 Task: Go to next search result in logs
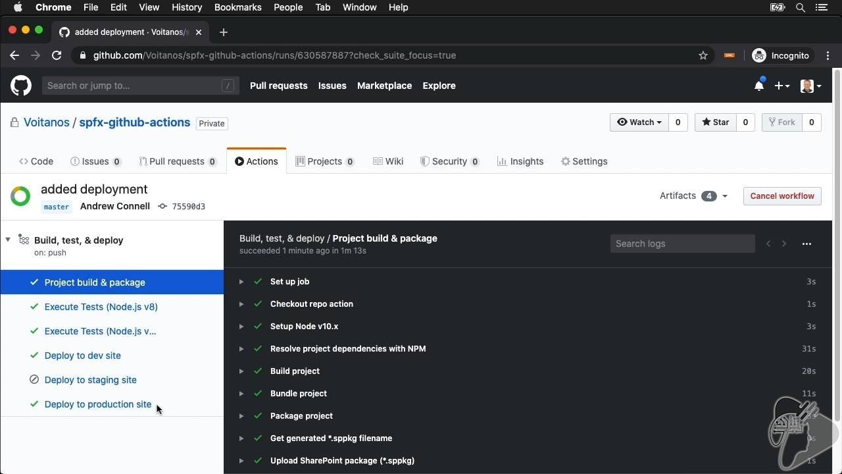click(x=784, y=244)
